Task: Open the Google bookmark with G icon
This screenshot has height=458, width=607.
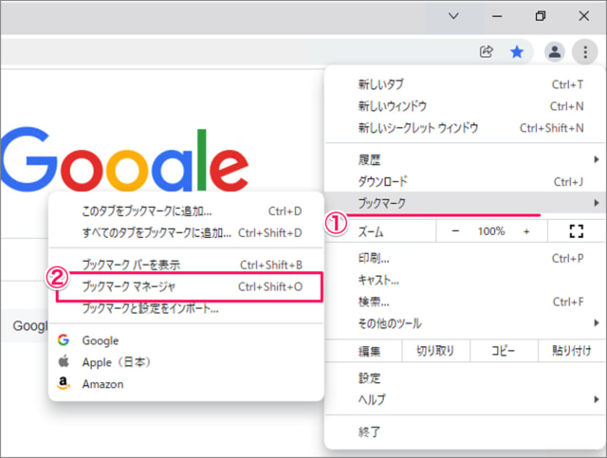Action: [x=100, y=339]
